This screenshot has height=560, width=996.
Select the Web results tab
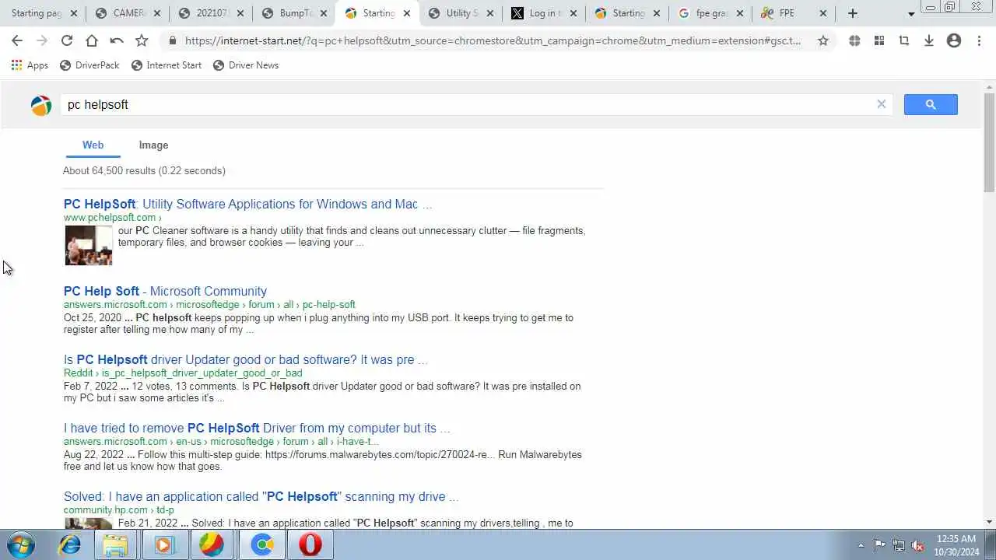[x=93, y=145]
